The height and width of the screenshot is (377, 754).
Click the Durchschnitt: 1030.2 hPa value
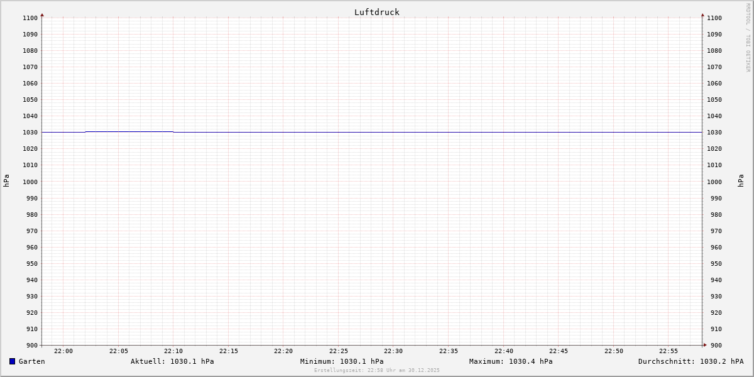point(691,361)
